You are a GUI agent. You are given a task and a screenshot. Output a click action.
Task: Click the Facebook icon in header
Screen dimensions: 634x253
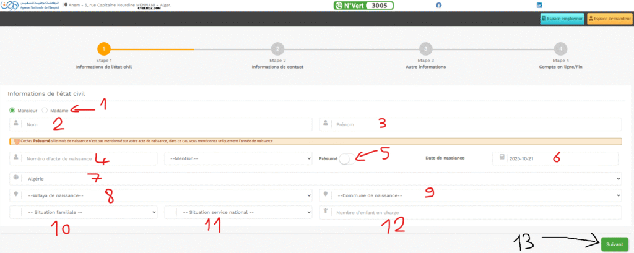(439, 5)
